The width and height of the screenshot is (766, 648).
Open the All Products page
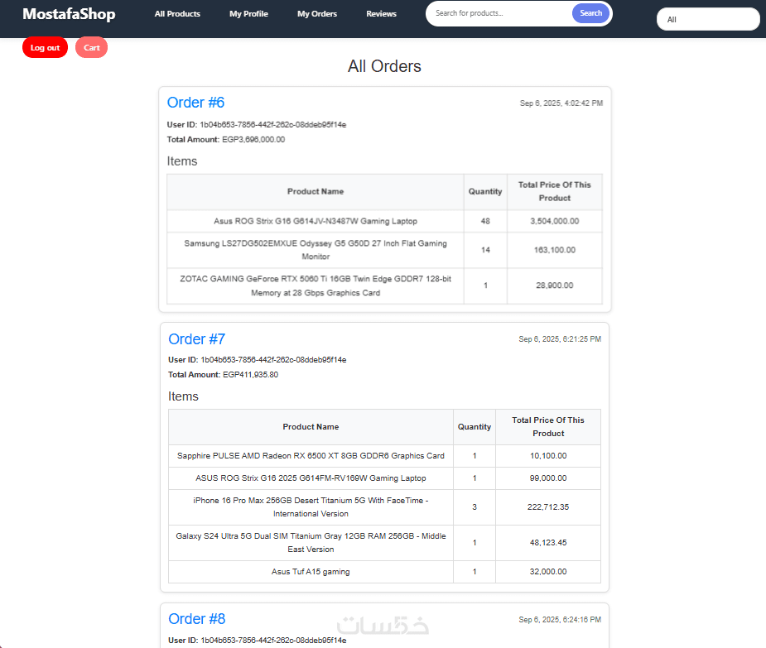pyautogui.click(x=177, y=14)
